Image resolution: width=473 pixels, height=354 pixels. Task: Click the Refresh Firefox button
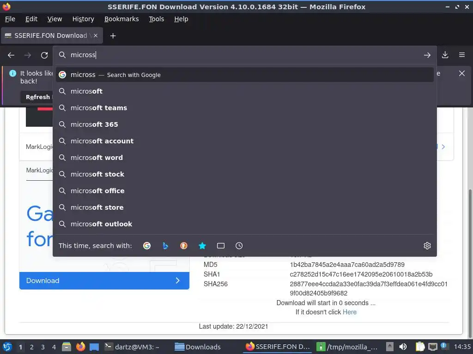[x=37, y=97]
